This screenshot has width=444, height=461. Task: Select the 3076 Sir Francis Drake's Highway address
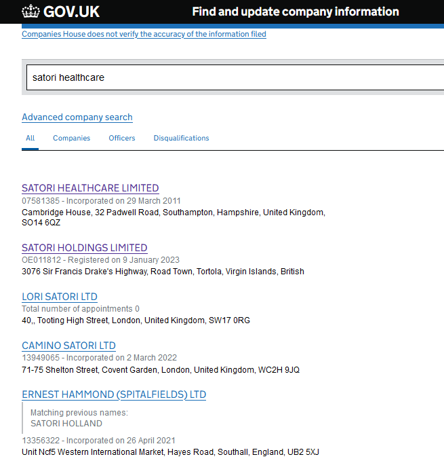tap(163, 272)
